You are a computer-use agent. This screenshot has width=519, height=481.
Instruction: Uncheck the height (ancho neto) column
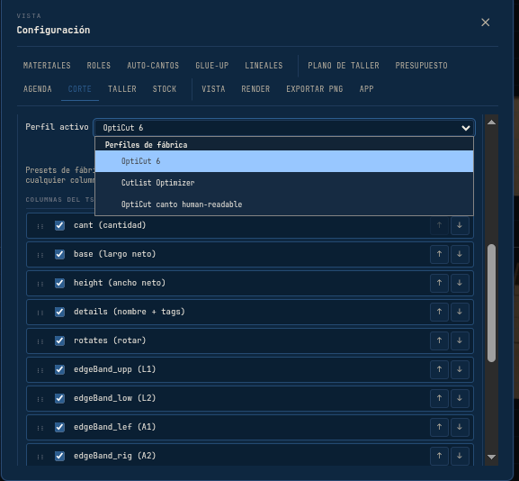59,283
